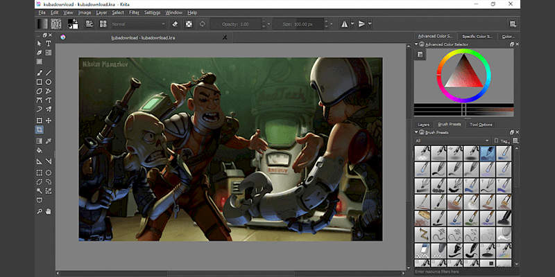The image size is (555, 277).
Task: Select the Freehand Brush tool
Action: point(40,73)
